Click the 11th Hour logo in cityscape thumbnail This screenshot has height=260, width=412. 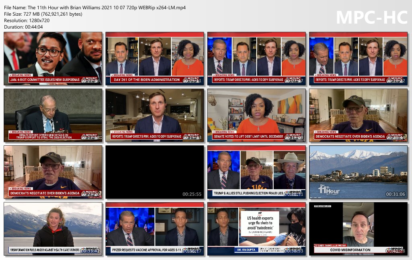click(x=329, y=189)
